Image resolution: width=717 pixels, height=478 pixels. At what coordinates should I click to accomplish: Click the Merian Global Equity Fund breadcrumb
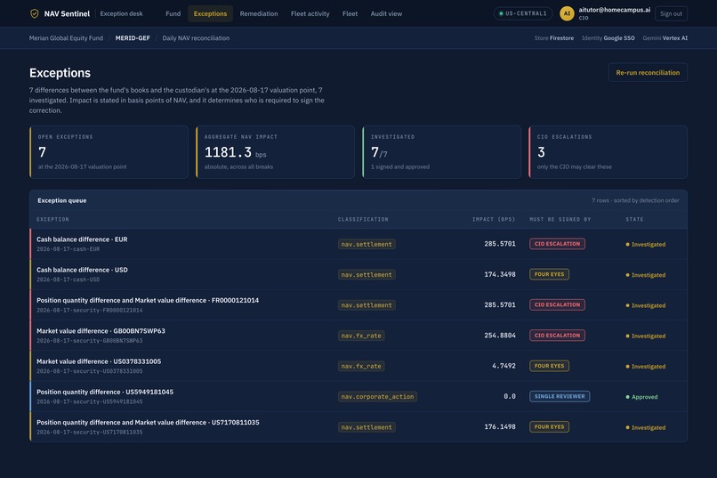tap(66, 38)
